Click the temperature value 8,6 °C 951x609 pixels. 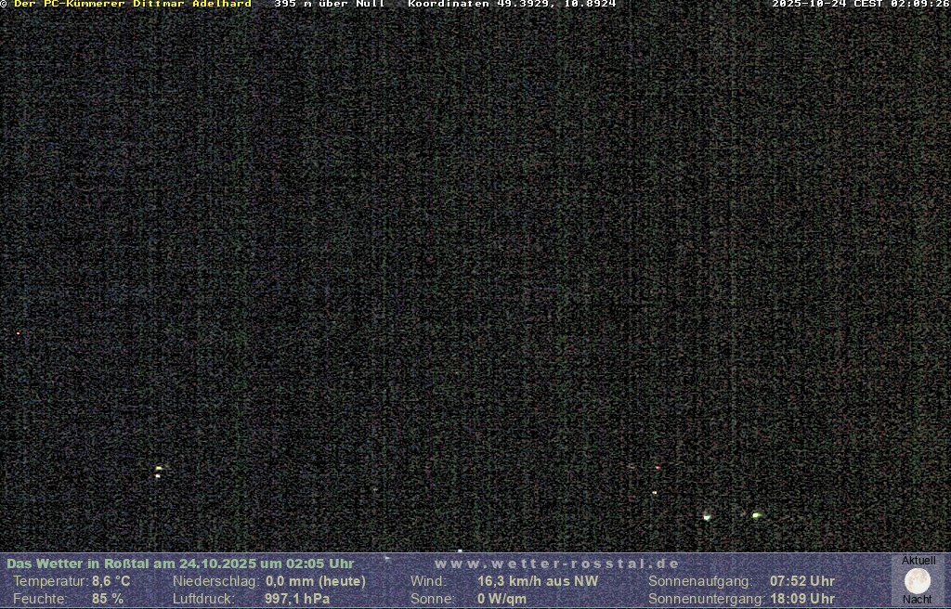pos(111,581)
